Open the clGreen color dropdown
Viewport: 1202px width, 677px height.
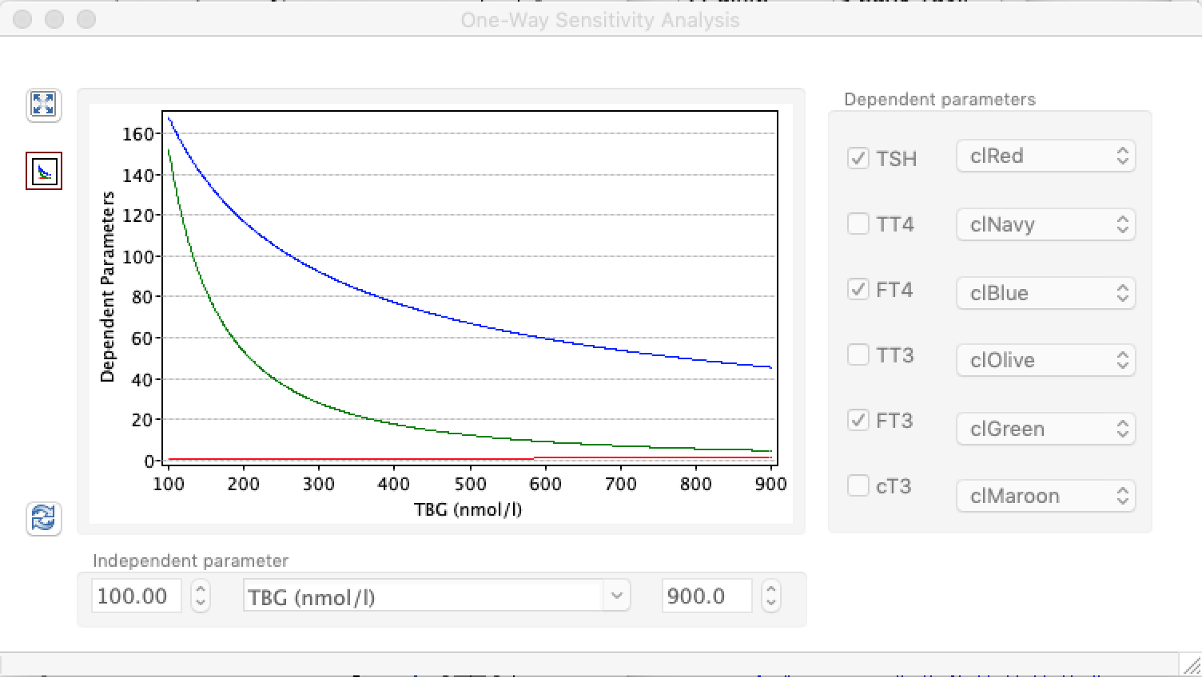pyautogui.click(x=1045, y=429)
